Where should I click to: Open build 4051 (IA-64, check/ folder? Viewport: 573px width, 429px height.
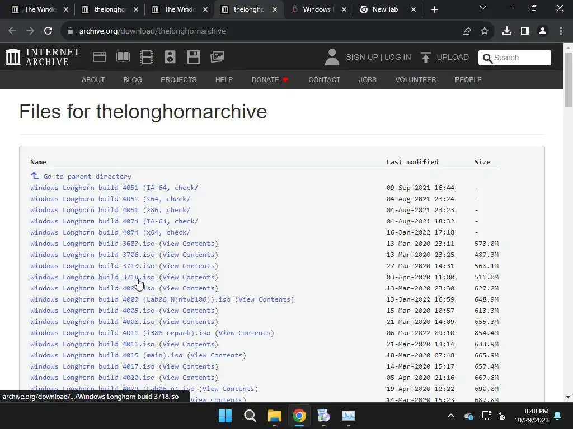114,188
